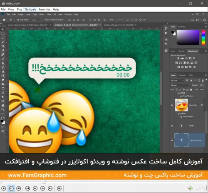The width and height of the screenshot is (208, 193).
Task: Hide the 00:00 text layer
Action: click(172, 126)
